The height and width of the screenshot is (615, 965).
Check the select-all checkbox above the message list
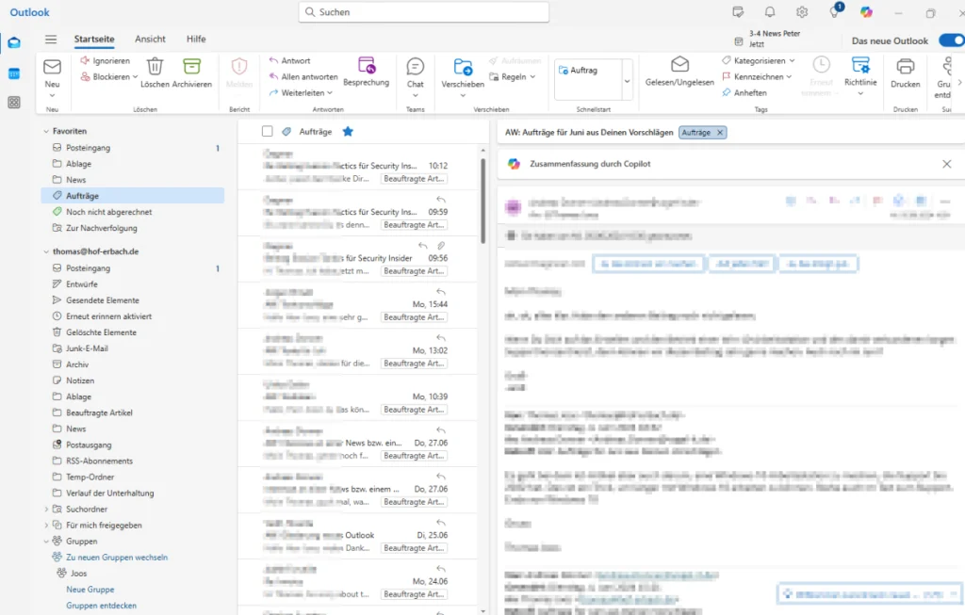(269, 132)
